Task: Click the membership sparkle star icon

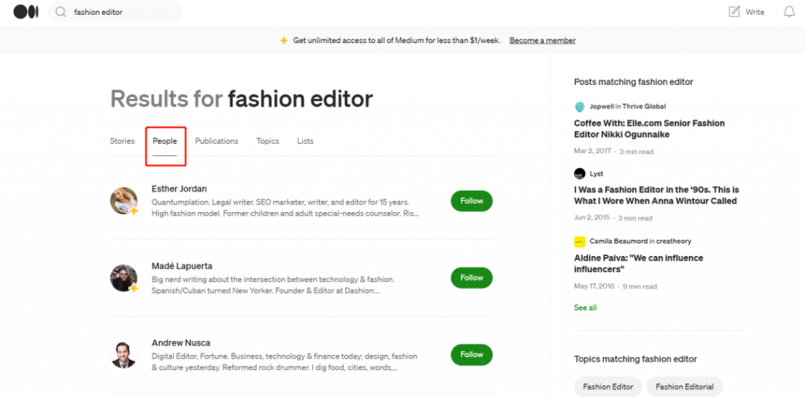Action: (283, 40)
